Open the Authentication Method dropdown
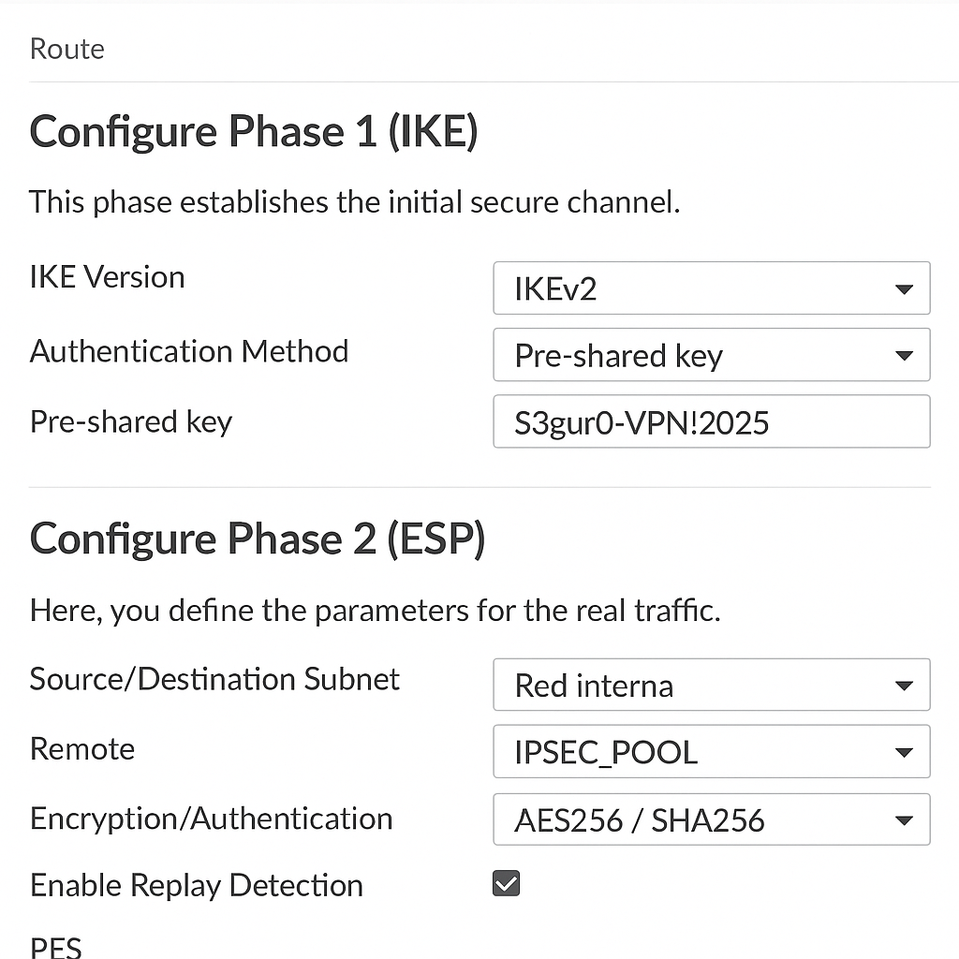959x959 pixels. point(711,356)
